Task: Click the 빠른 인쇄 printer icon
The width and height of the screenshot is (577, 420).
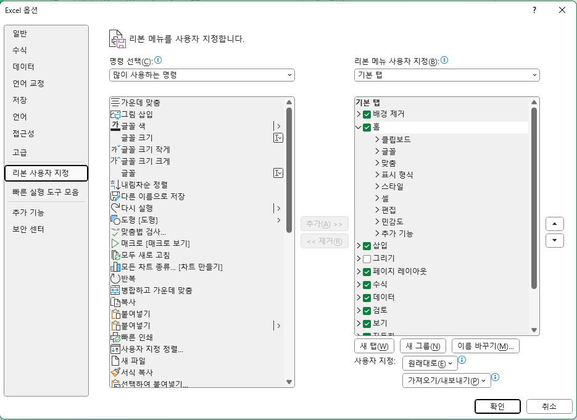Action: pos(115,337)
